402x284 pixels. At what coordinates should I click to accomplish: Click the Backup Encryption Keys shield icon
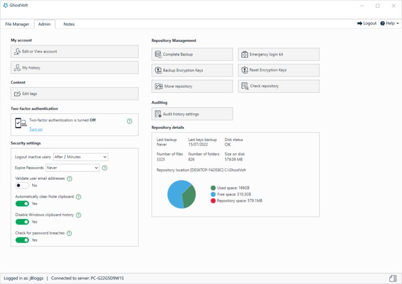point(158,70)
